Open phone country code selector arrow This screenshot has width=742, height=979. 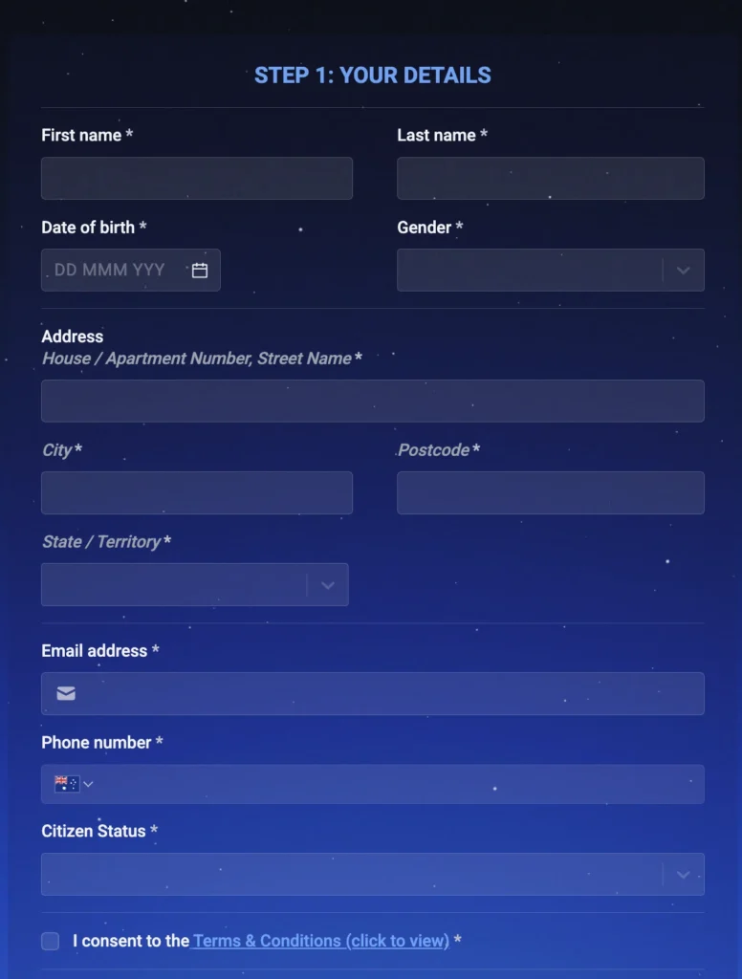[89, 784]
